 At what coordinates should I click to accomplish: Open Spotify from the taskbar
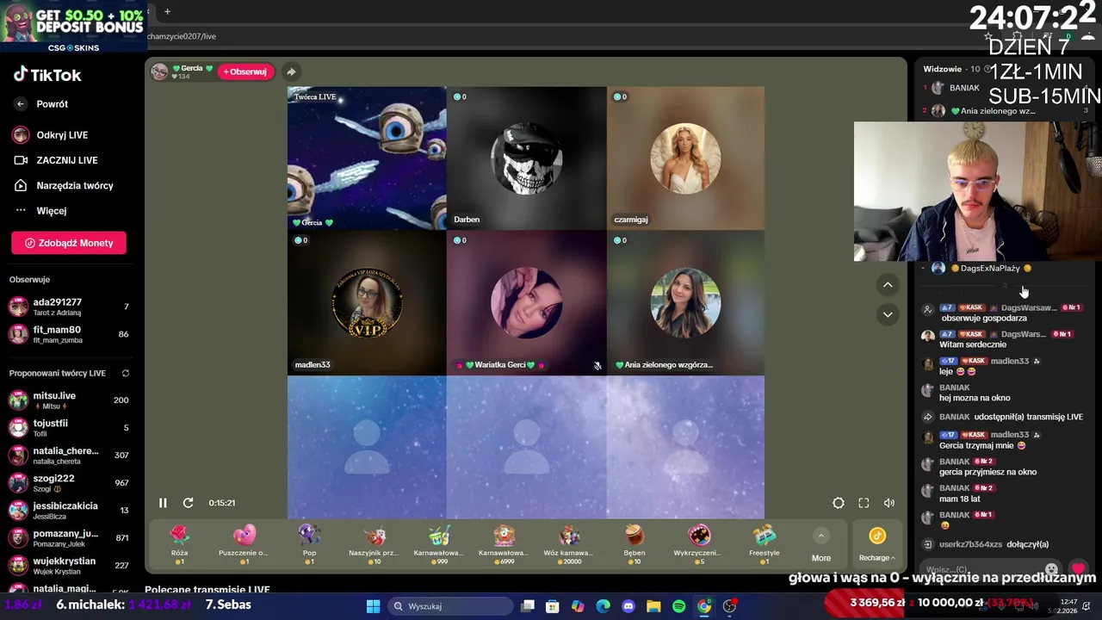click(x=678, y=606)
